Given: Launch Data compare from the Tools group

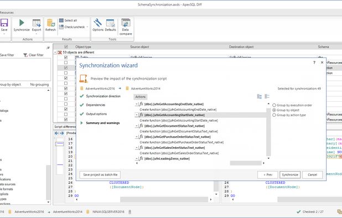Looking at the screenshot, I should (126, 27).
